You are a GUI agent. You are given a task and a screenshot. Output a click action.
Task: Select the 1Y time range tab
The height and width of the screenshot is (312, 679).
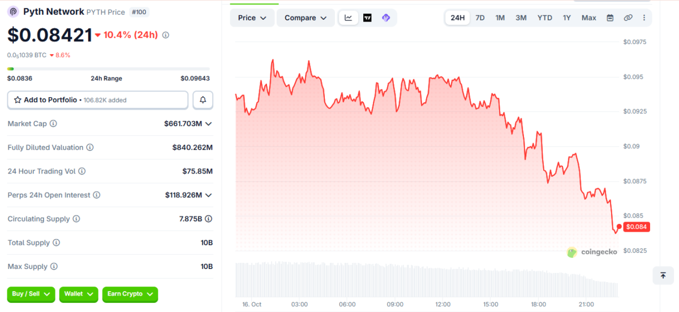(567, 18)
